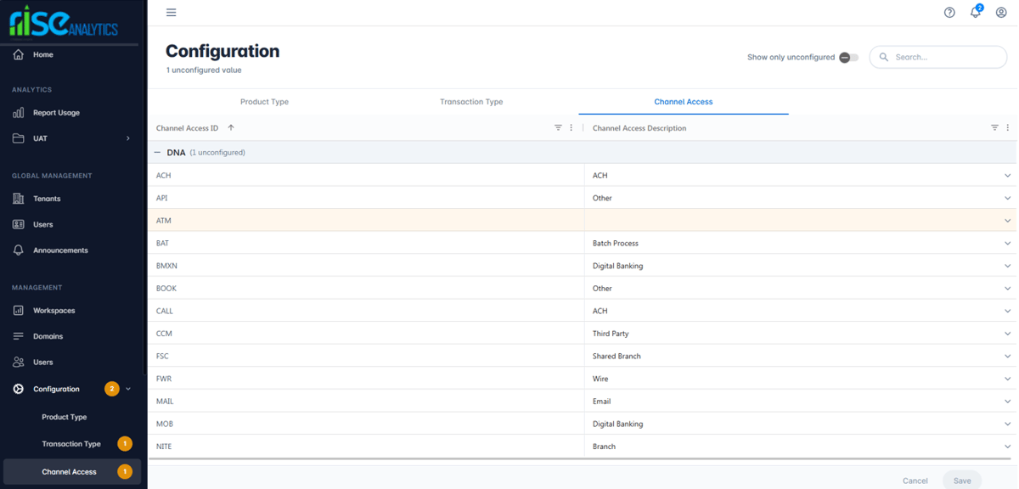Click filter icon in Channel Access ID column
The width and height of the screenshot is (1019, 489).
558,128
